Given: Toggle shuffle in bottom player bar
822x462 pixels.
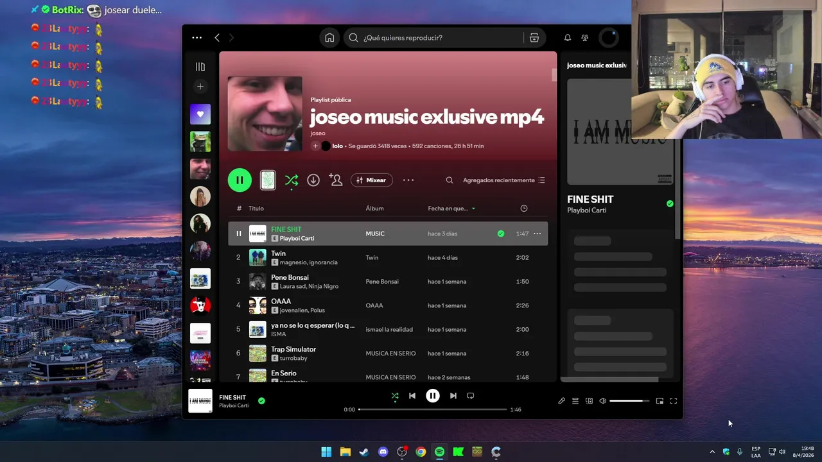Looking at the screenshot, I should pos(395,396).
